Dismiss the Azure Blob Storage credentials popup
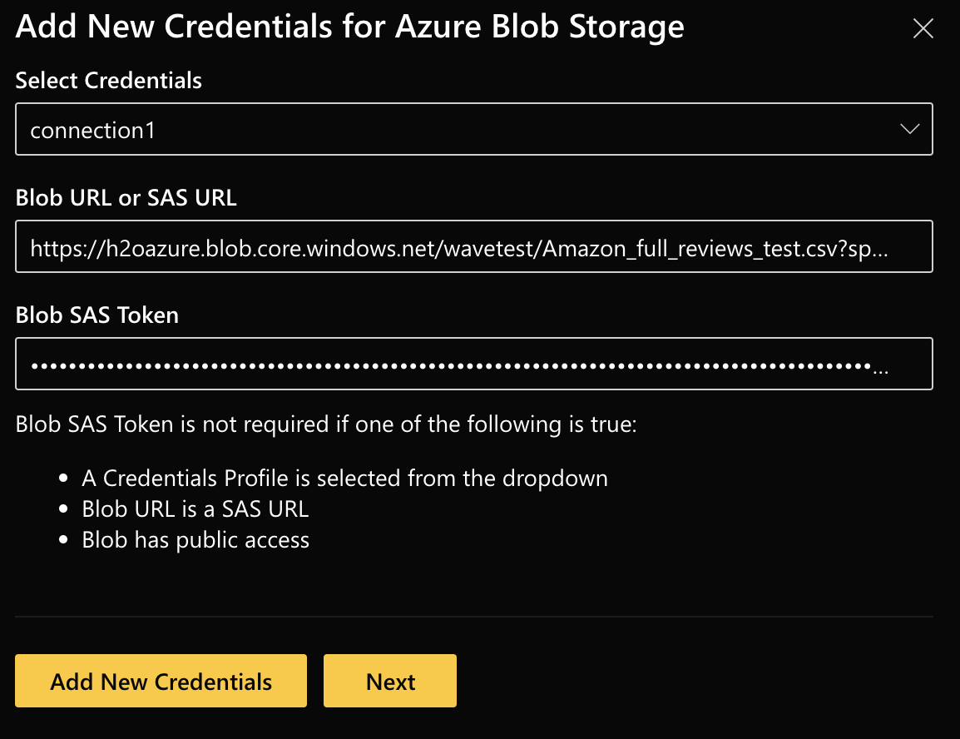Image resolution: width=960 pixels, height=739 pixels. pyautogui.click(x=923, y=27)
